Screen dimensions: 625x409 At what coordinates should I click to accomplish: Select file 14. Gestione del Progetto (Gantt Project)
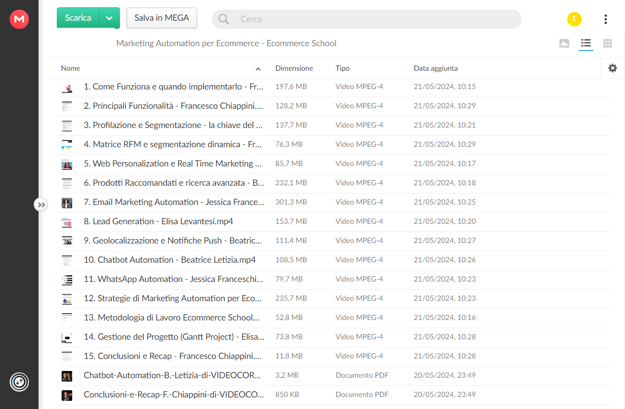(x=333, y=337)
